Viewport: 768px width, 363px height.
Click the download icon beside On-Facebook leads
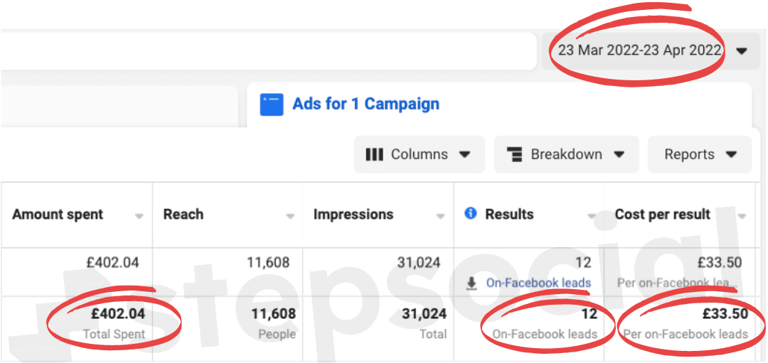pos(471,283)
